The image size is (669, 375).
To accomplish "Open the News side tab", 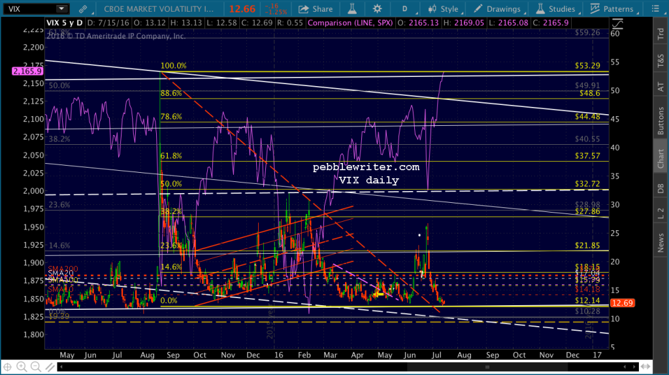I will 661,243.
